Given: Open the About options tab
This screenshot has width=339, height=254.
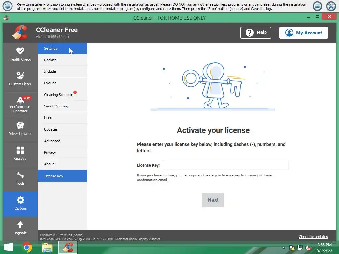Looking at the screenshot, I should click(x=63, y=164).
